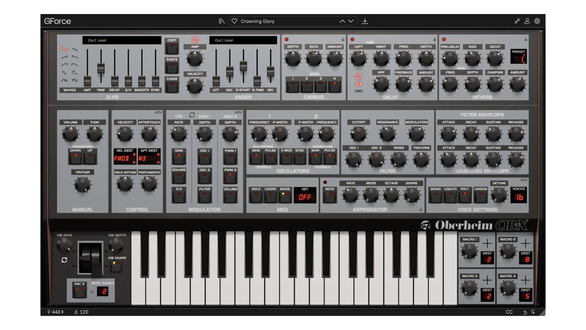The image size is (586, 330).
Task: Click the undo arrow in status bar
Action: point(525,312)
